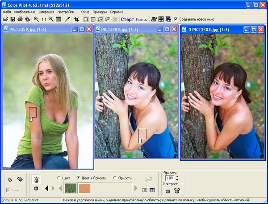Screen dimensions: 268x204
Task: Open the Настройки menu
Action: tap(67, 12)
